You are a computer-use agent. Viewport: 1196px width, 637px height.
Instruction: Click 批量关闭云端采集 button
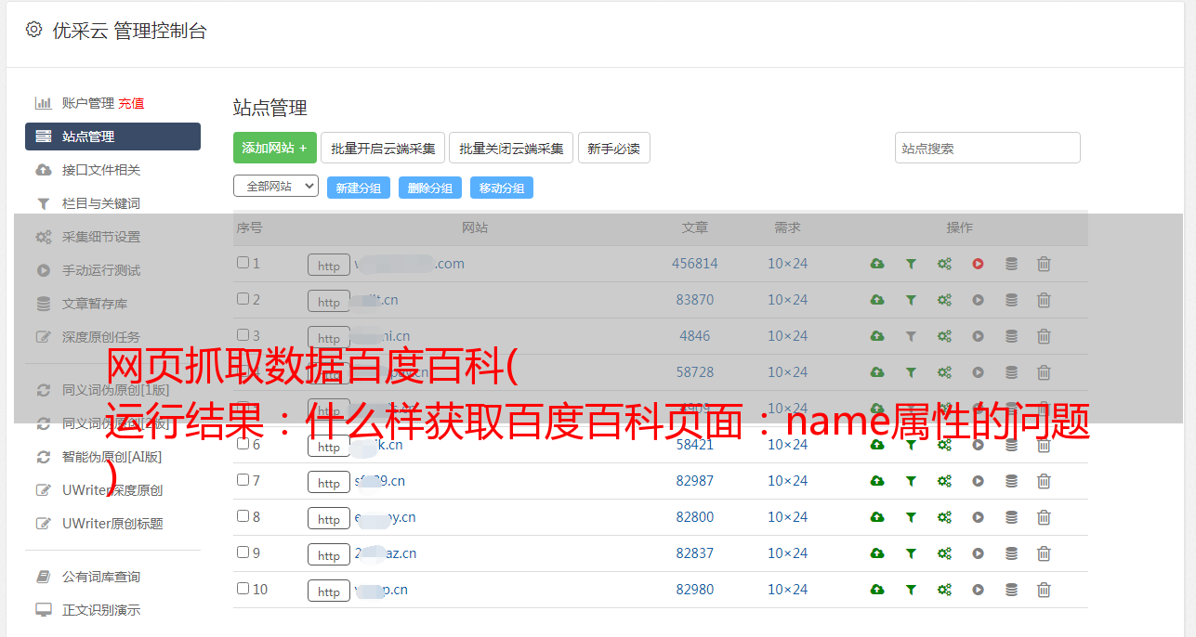[x=511, y=148]
